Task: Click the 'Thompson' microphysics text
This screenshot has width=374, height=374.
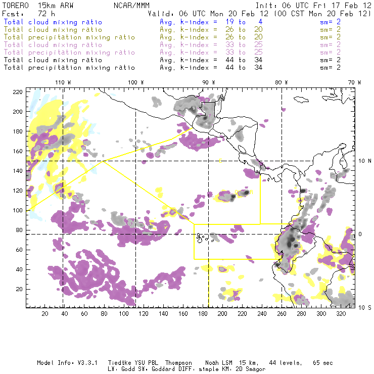Action: click(178, 363)
